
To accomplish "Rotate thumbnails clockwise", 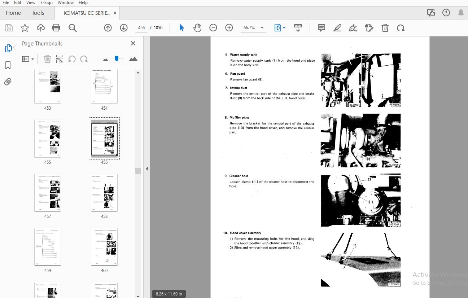I will (x=84, y=59).
